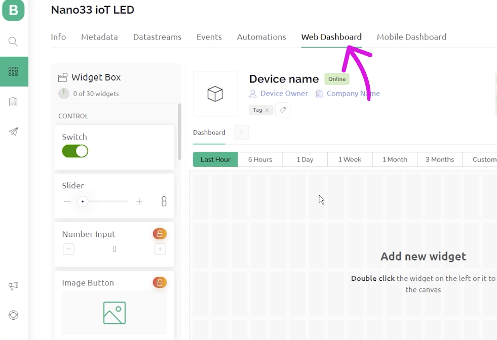The image size is (497, 340).
Task: Click the Slider plus sign
Action: pos(139,201)
